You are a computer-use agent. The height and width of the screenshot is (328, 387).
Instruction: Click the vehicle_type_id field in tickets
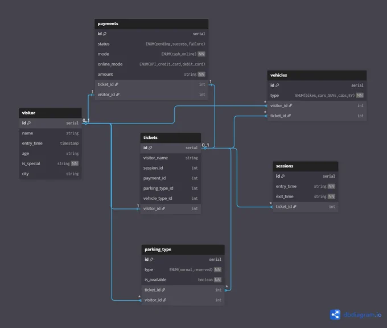(x=171, y=198)
